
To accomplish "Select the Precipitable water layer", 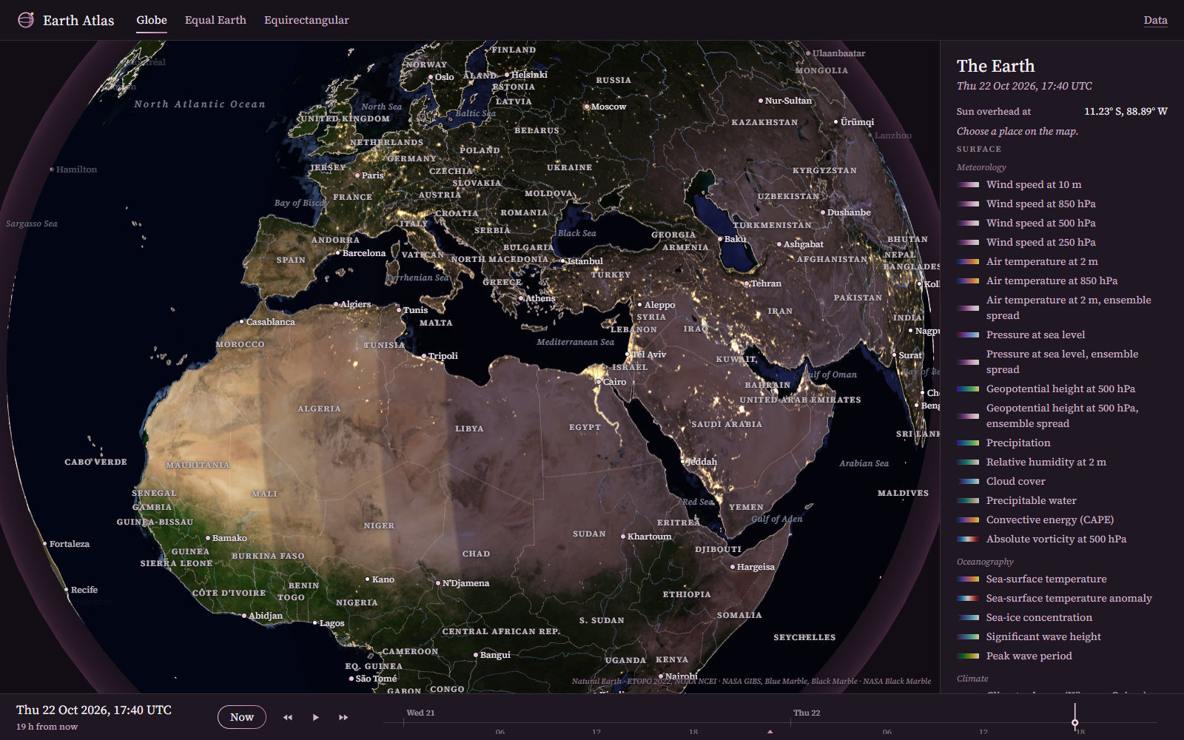I will pos(1062,500).
